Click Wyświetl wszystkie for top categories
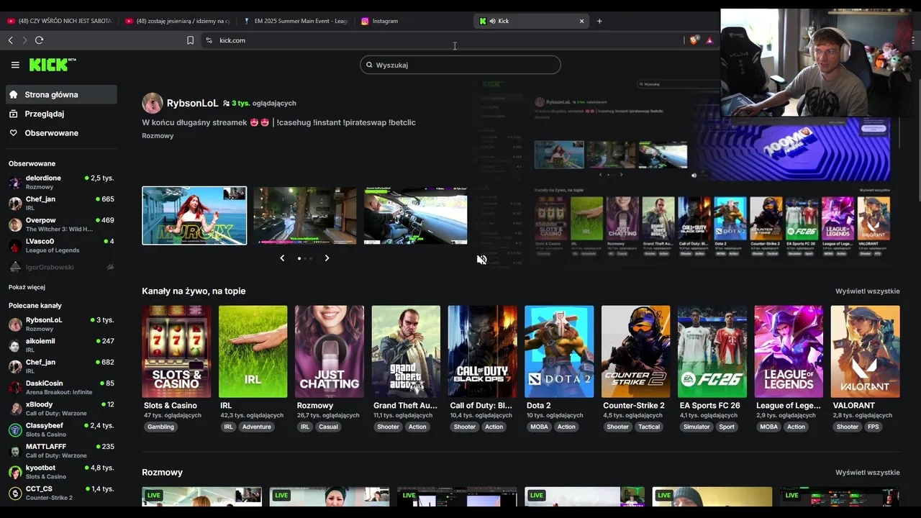 pos(867,291)
